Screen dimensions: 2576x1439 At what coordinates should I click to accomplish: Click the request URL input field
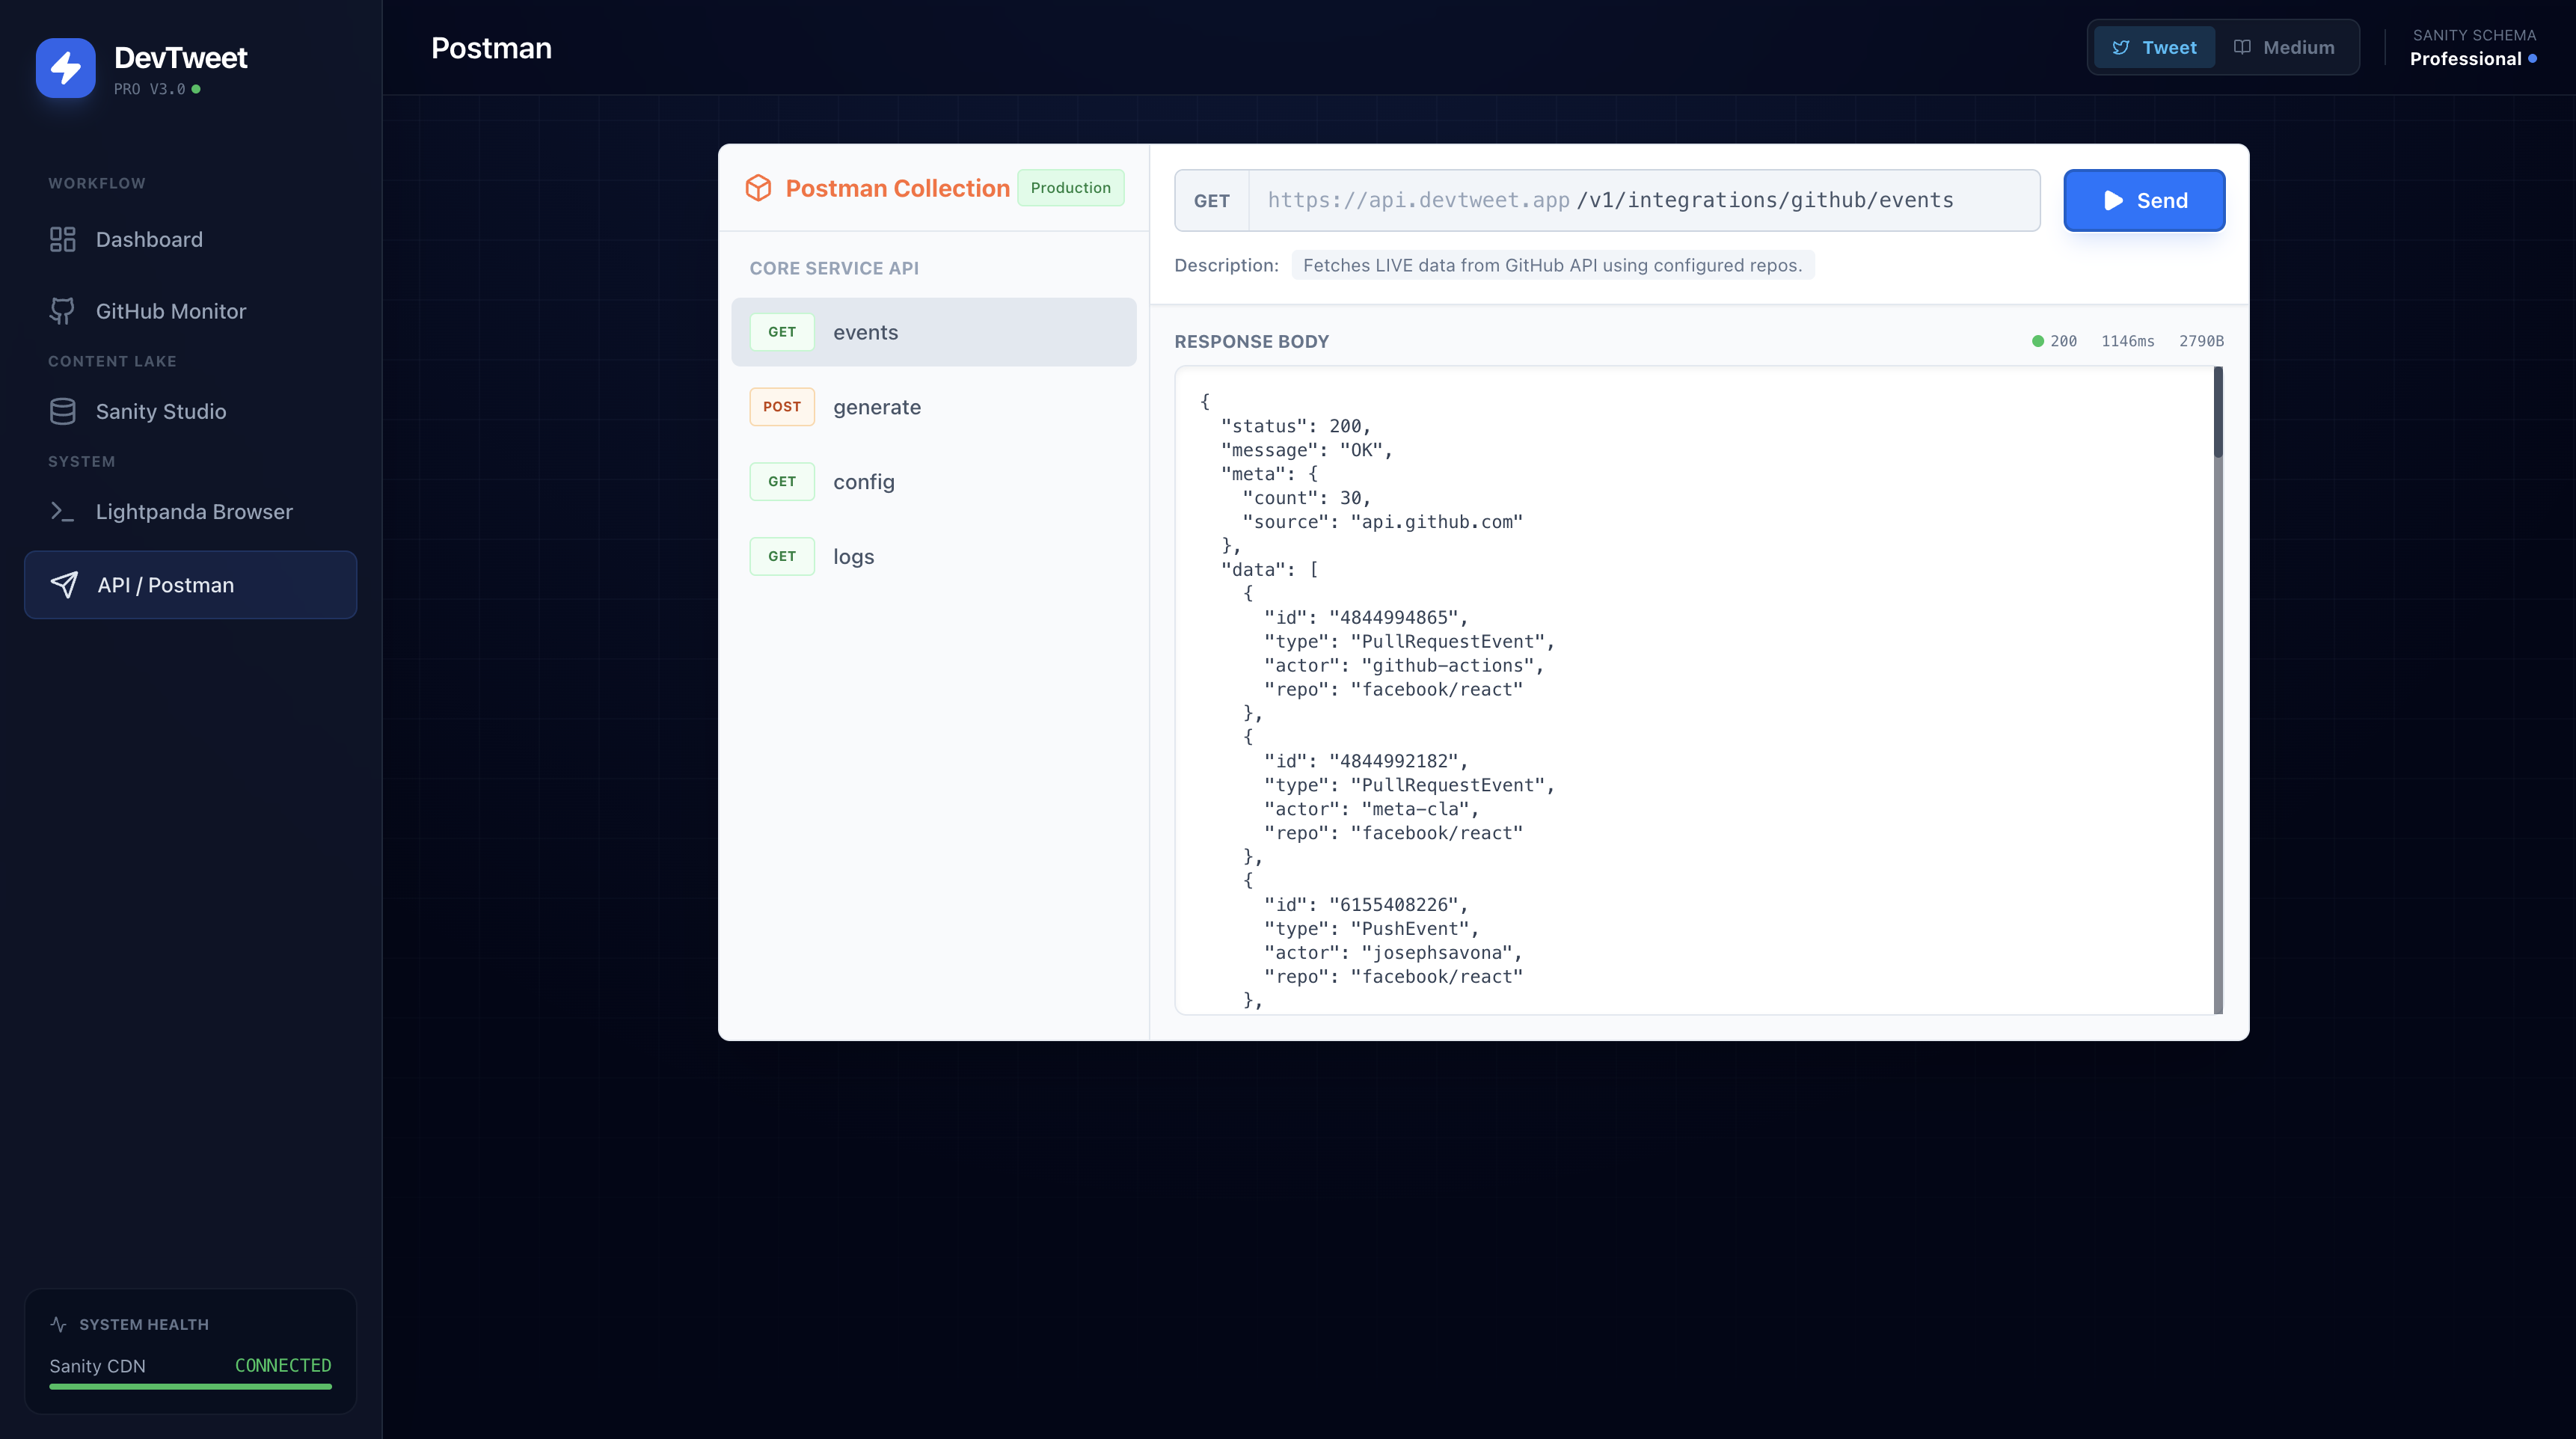[1643, 201]
